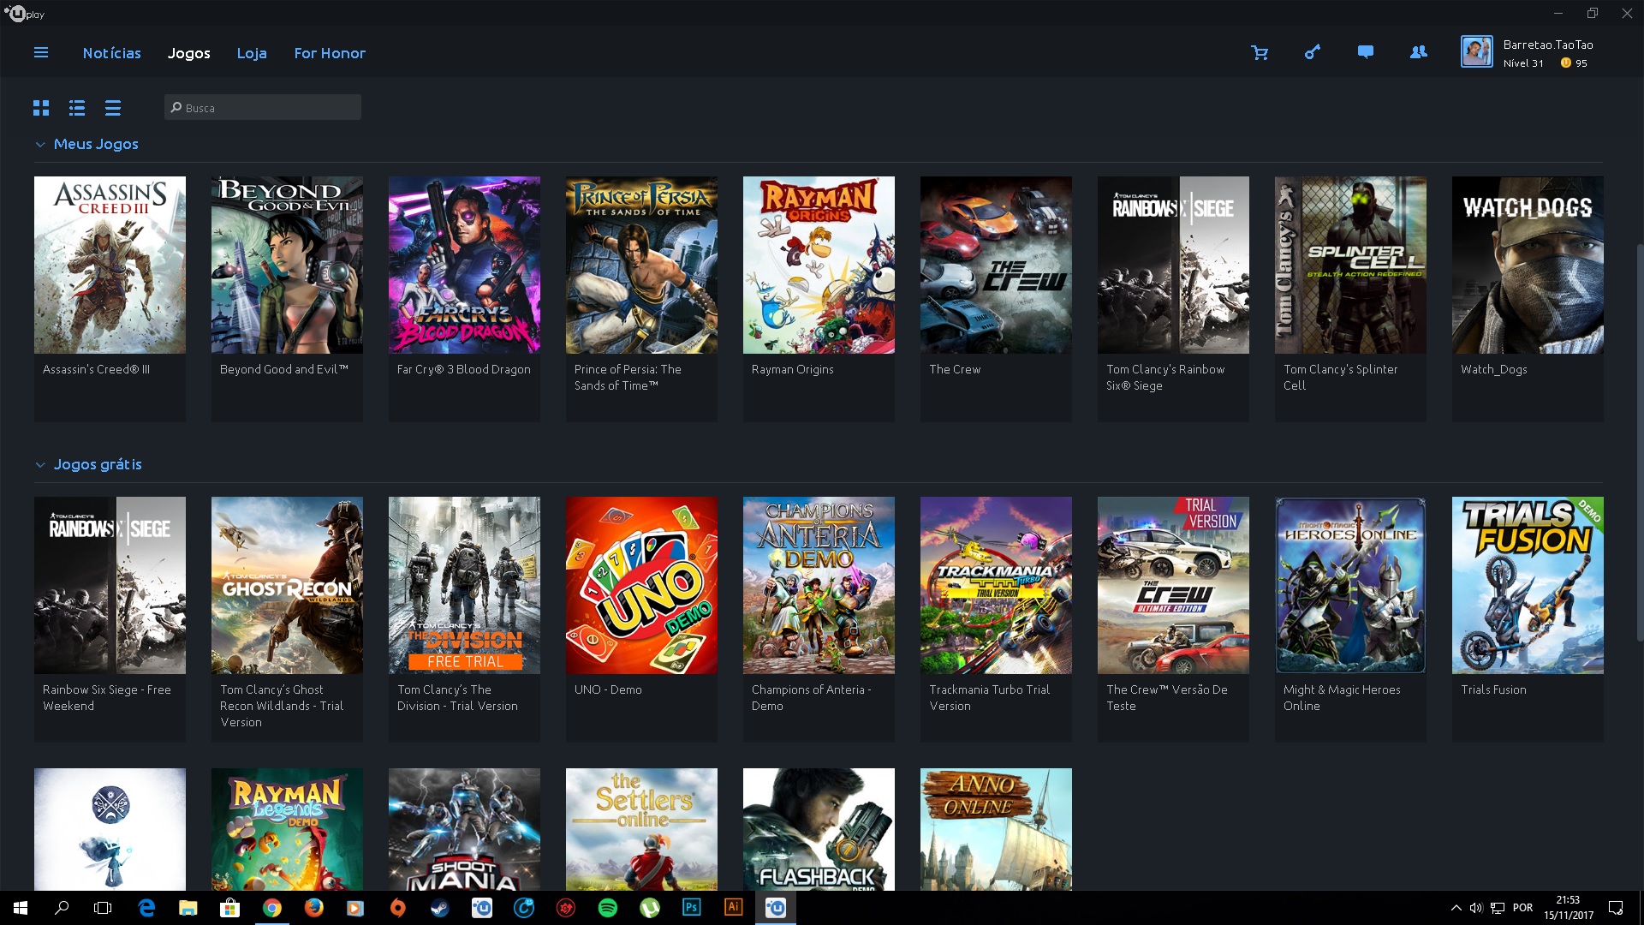This screenshot has height=925, width=1644.
Task: Click the "Might & Magic Heroes Online" title
Action: click(x=1342, y=698)
